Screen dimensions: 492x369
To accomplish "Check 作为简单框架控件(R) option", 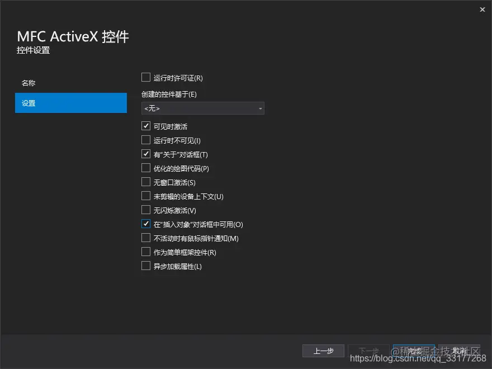I will [146, 252].
